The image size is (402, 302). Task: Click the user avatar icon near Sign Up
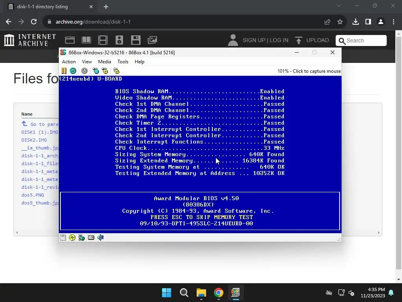[x=233, y=41]
